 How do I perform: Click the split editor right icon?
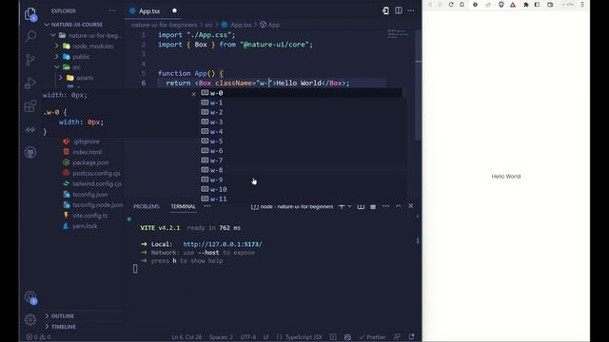pyautogui.click(x=399, y=10)
